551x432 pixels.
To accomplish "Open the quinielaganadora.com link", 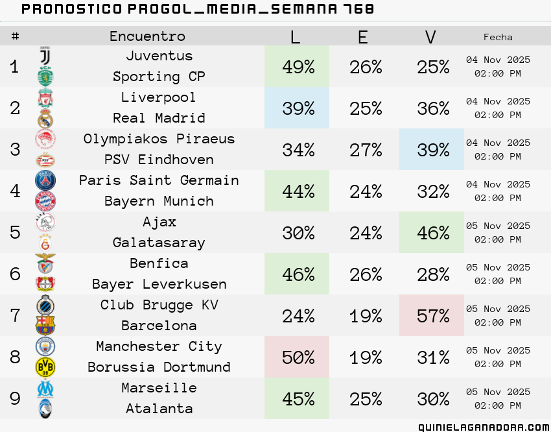I will (484, 427).
